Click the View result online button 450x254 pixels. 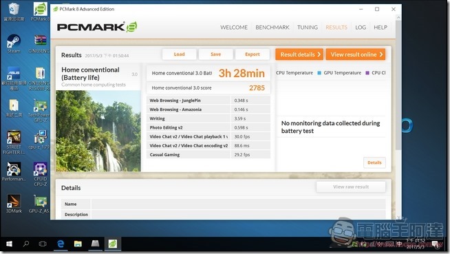[356, 54]
